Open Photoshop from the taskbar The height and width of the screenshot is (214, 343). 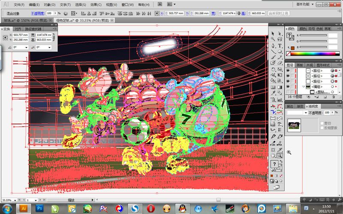tap(39, 208)
